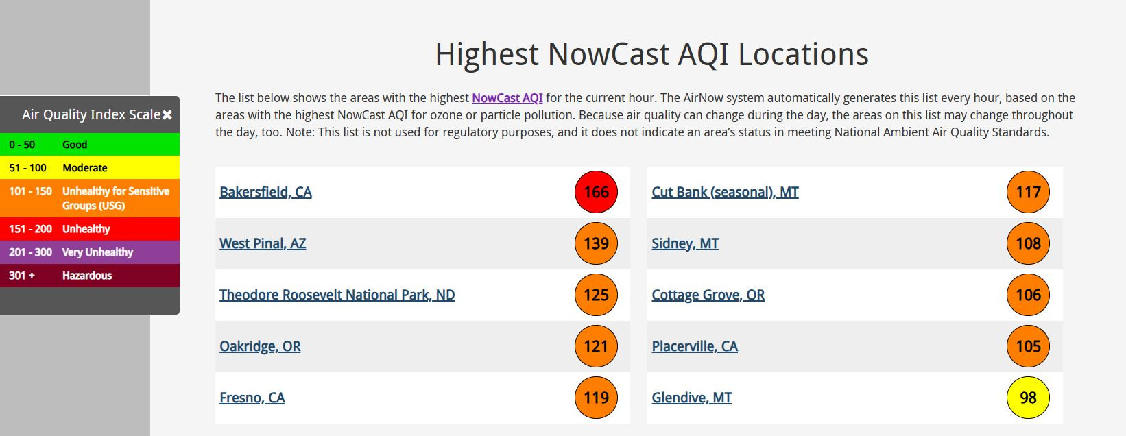Open Theodore Roosevelt National Park, ND
Image resolution: width=1126 pixels, height=436 pixels.
337,295
